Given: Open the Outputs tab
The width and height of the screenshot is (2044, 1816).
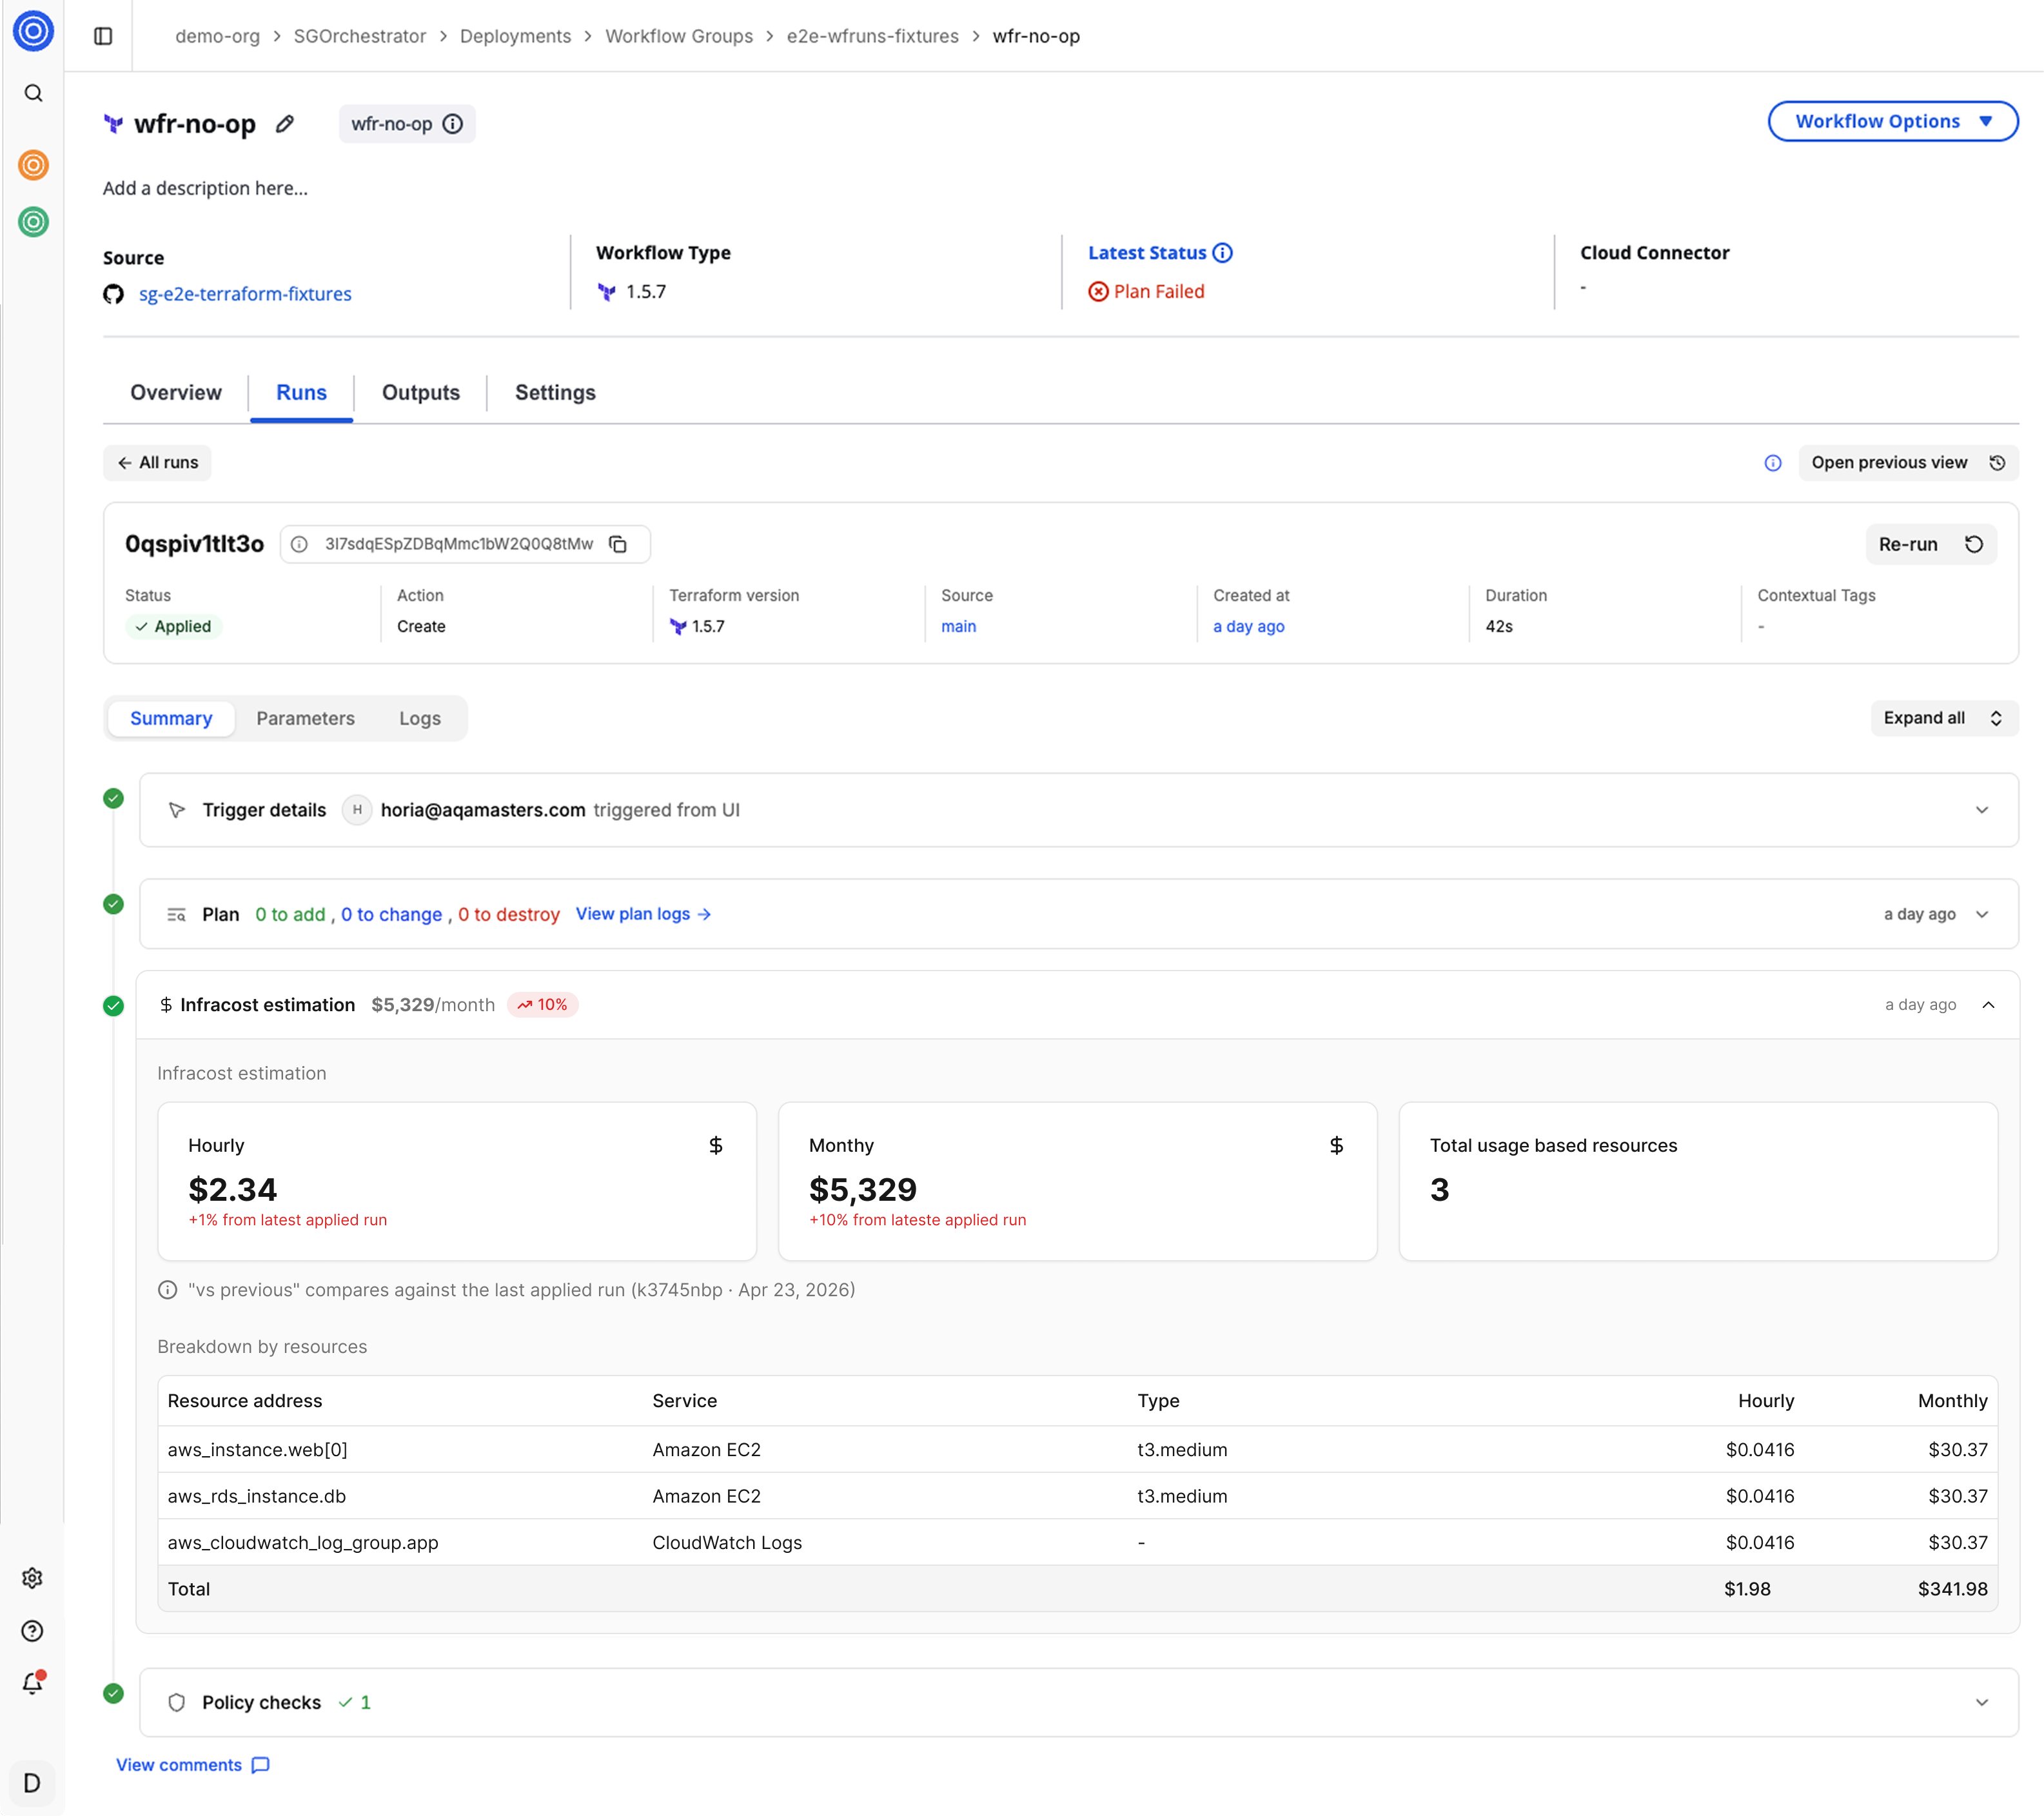Looking at the screenshot, I should click(421, 393).
